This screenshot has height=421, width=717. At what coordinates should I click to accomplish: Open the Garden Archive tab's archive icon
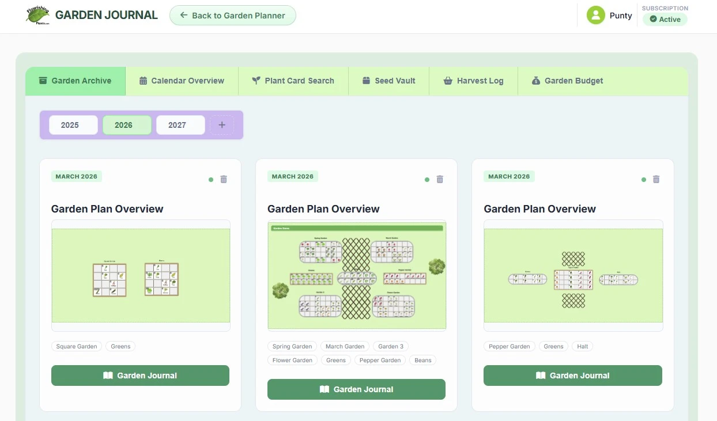click(44, 81)
